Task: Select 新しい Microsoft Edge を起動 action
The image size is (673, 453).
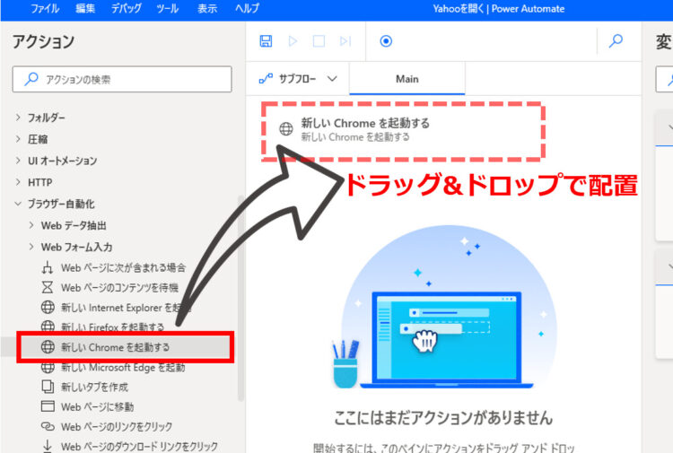Action: [x=113, y=367]
